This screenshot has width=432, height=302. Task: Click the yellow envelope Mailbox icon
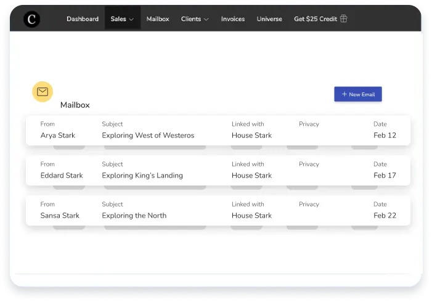(x=43, y=92)
